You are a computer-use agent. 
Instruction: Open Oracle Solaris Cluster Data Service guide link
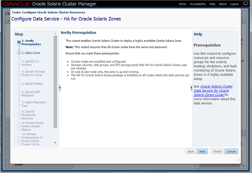[x=213, y=91]
